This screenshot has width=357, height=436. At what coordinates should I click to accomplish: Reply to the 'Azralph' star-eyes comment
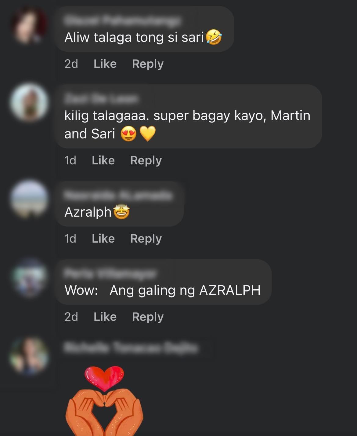pos(146,239)
